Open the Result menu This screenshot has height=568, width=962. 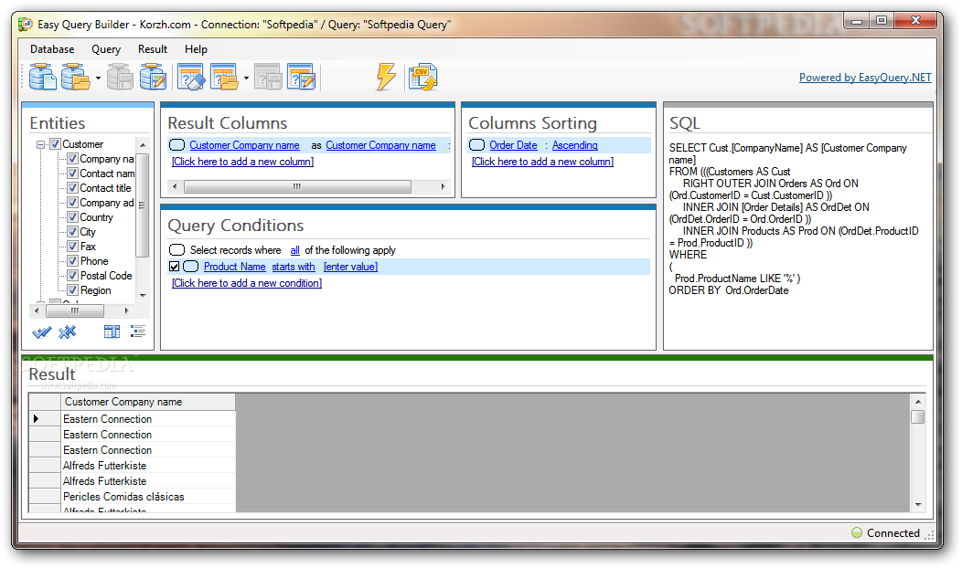[153, 49]
